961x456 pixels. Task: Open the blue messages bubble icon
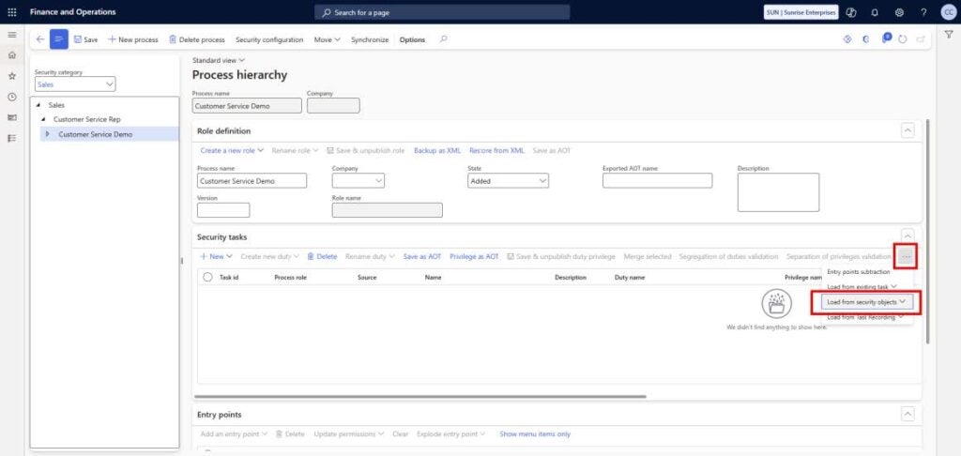pos(886,38)
